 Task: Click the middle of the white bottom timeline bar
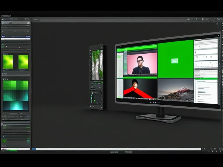pos(118,149)
